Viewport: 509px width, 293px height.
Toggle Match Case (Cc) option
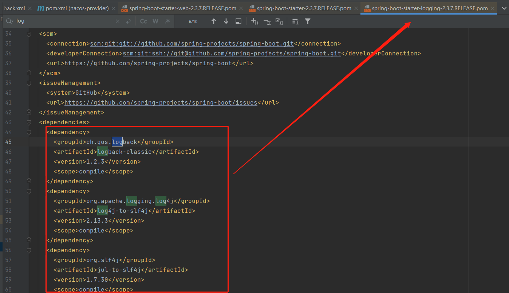pyautogui.click(x=143, y=22)
